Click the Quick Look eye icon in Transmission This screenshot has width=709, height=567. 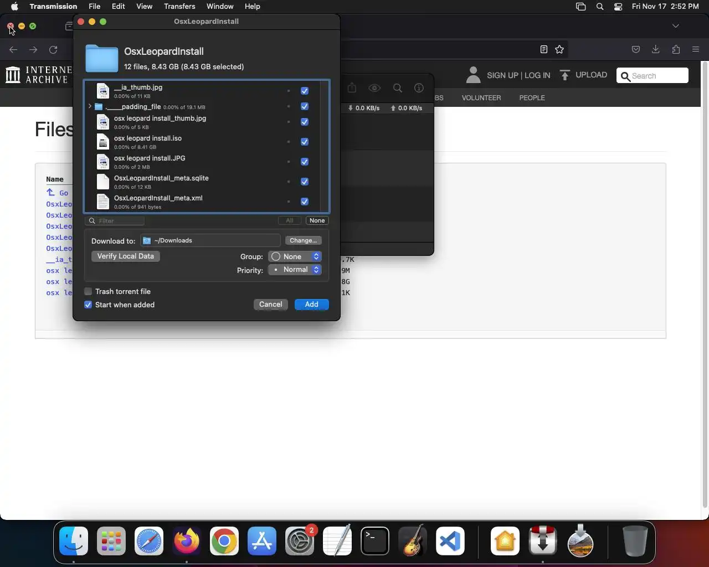pyautogui.click(x=374, y=88)
